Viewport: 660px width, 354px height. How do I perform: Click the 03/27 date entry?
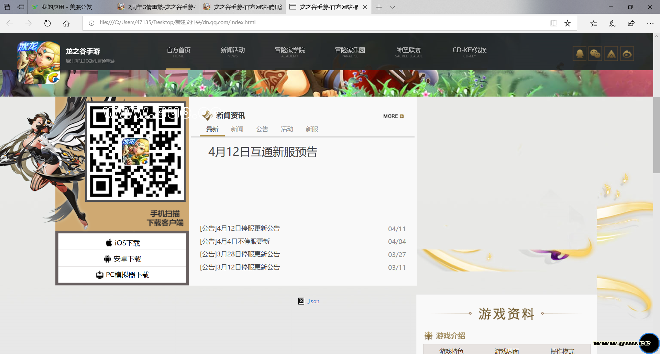tap(397, 255)
